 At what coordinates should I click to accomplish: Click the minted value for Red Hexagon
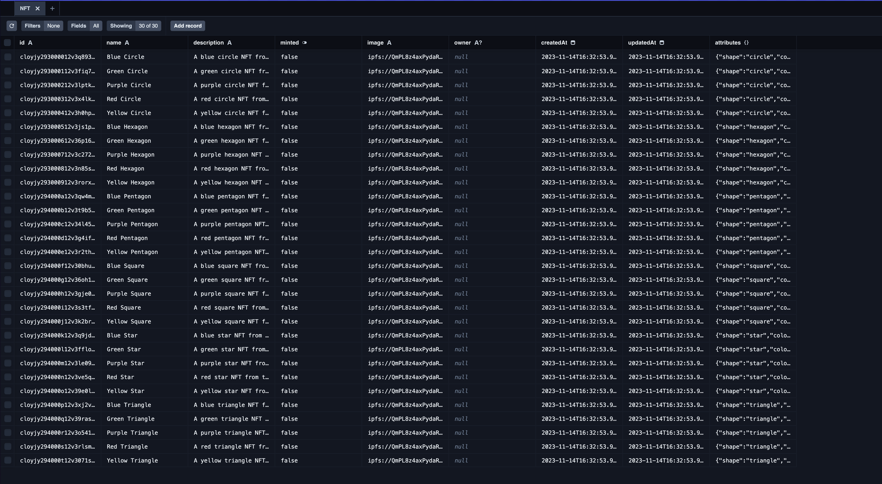[x=289, y=168]
